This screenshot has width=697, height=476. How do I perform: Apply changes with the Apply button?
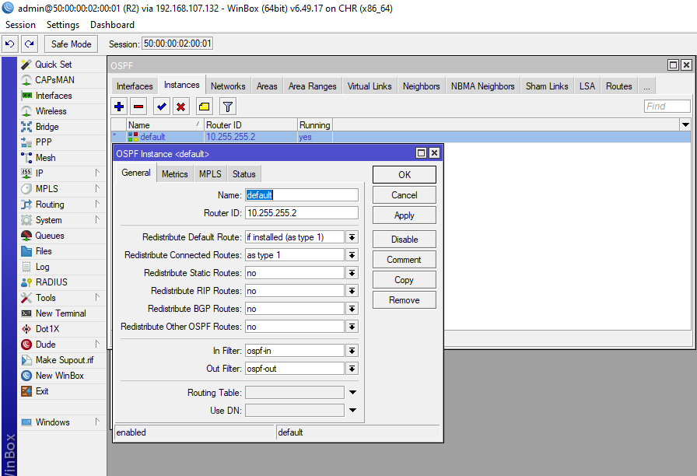coord(404,215)
